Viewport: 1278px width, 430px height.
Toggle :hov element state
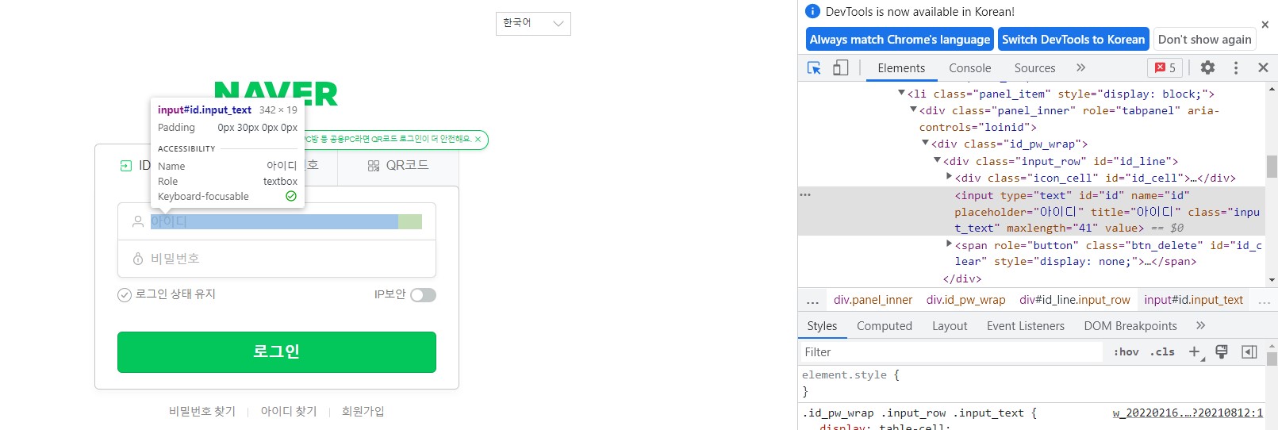click(1126, 351)
